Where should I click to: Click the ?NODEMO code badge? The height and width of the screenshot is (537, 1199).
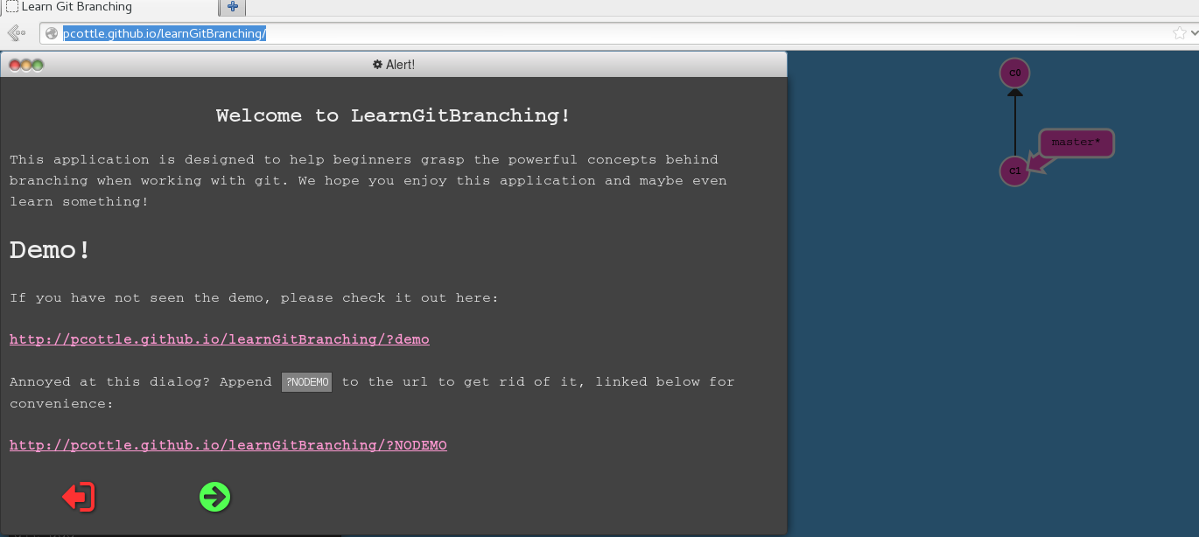(x=306, y=382)
